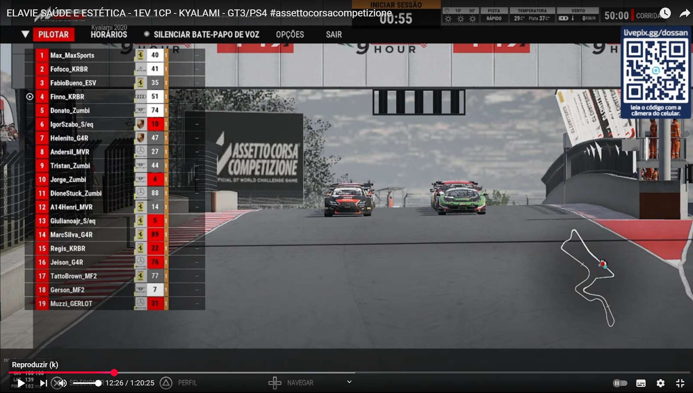Click the Mercedes logo for Muzzi_GERLOT
693x393 pixels.
(141, 303)
